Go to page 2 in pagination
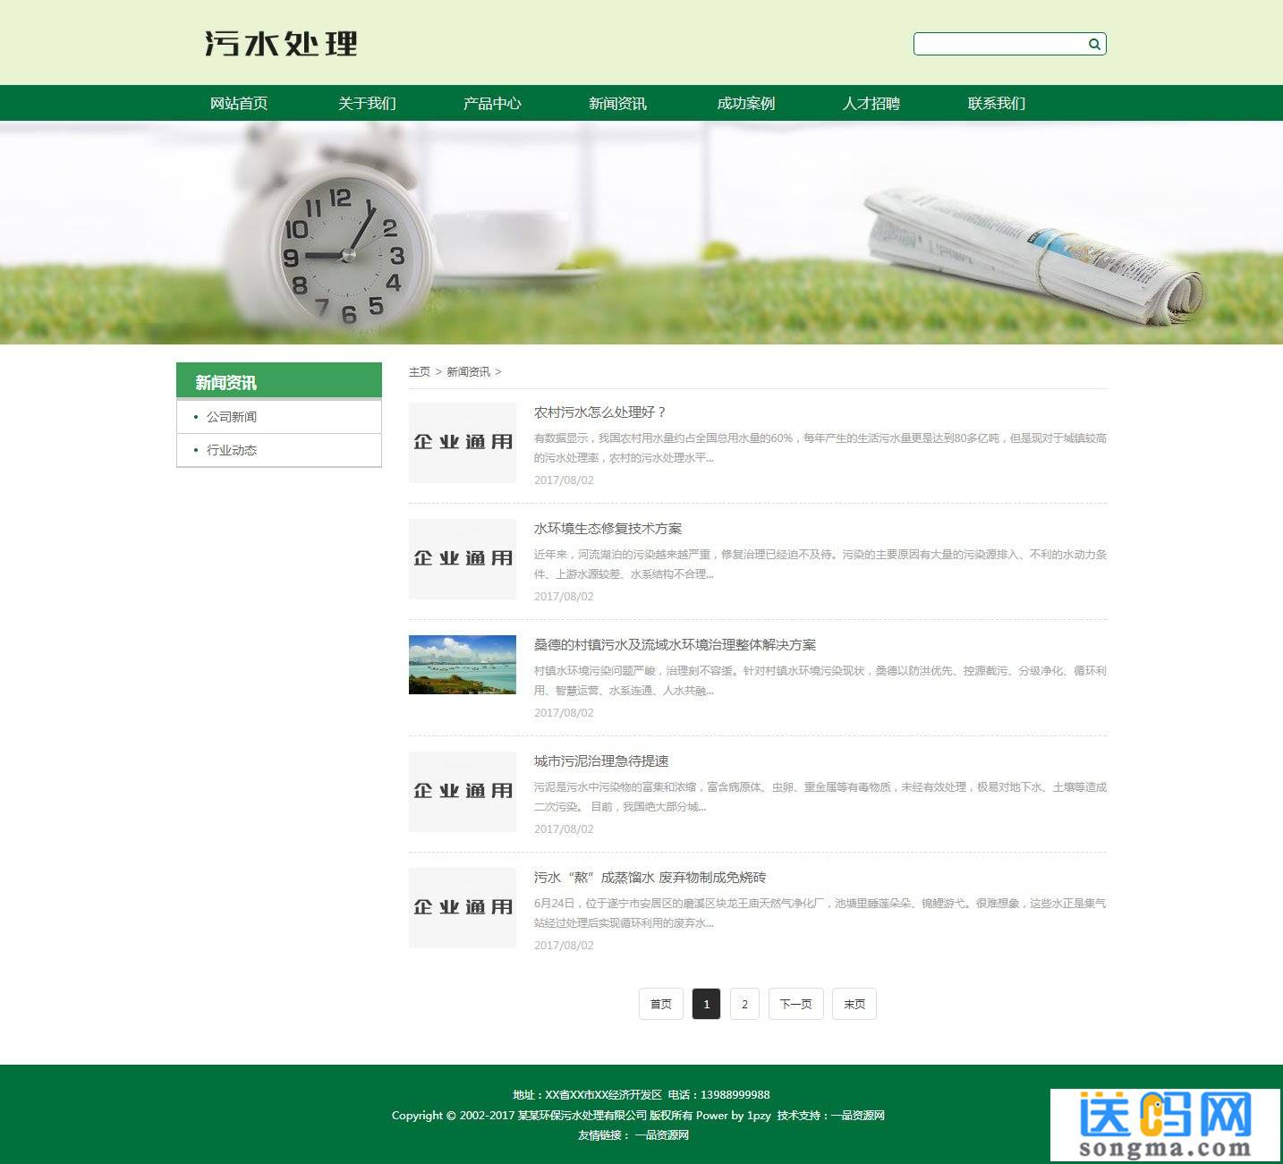The height and width of the screenshot is (1164, 1283). tap(744, 1004)
